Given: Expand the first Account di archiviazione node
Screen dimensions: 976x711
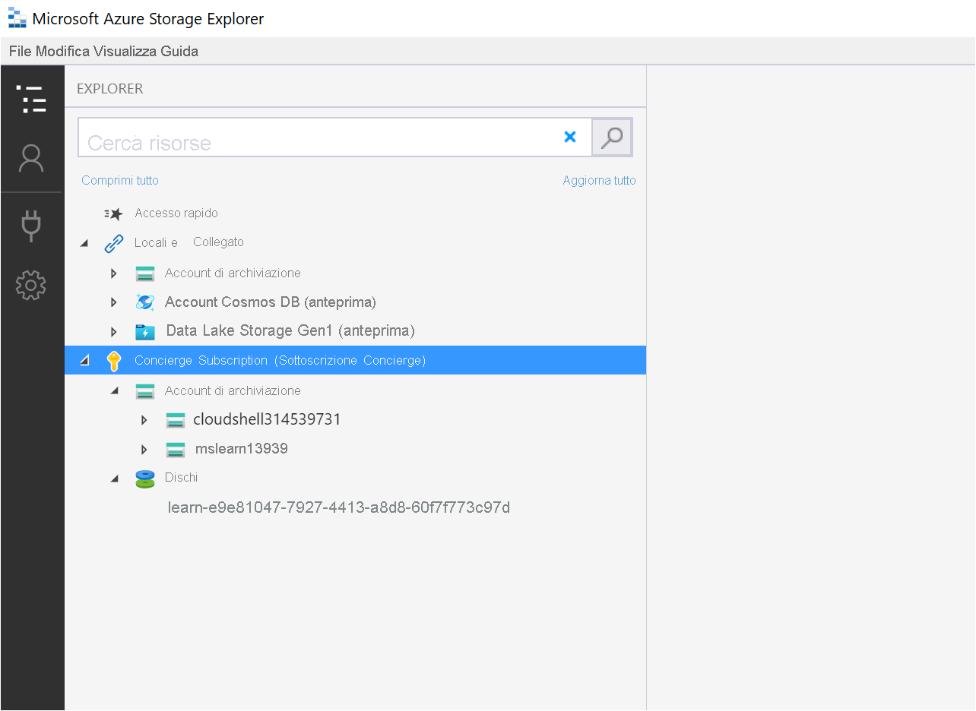Looking at the screenshot, I should pos(114,273).
